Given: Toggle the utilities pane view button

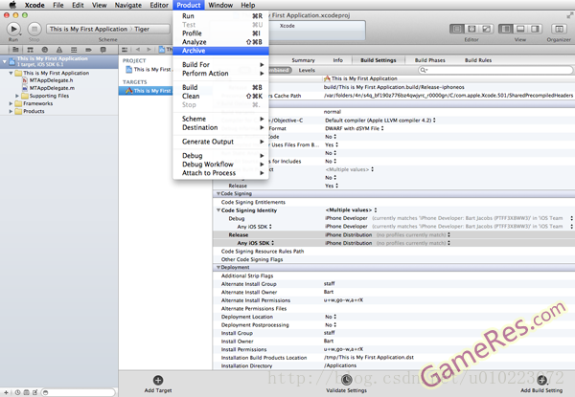Looking at the screenshot, I should coord(535,29).
